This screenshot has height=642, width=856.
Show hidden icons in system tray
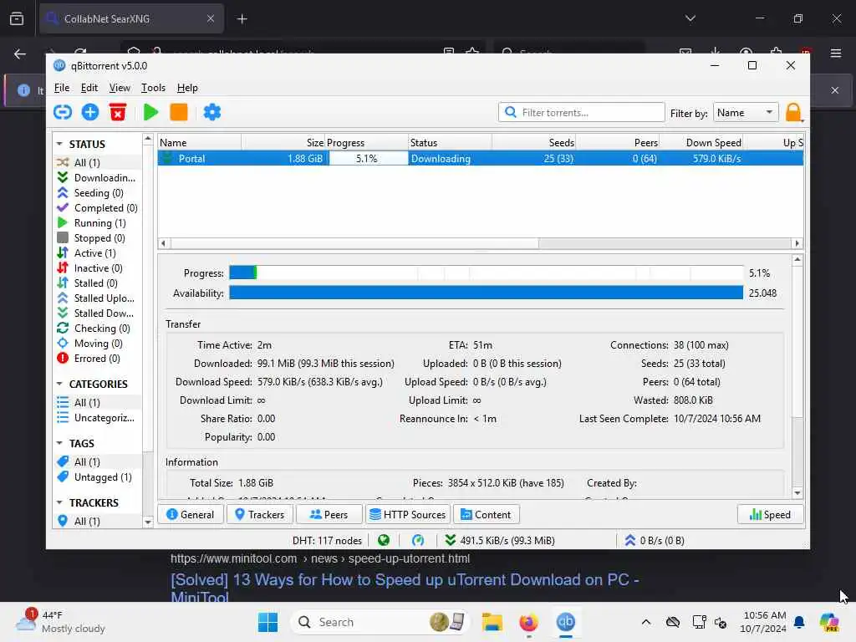646,622
